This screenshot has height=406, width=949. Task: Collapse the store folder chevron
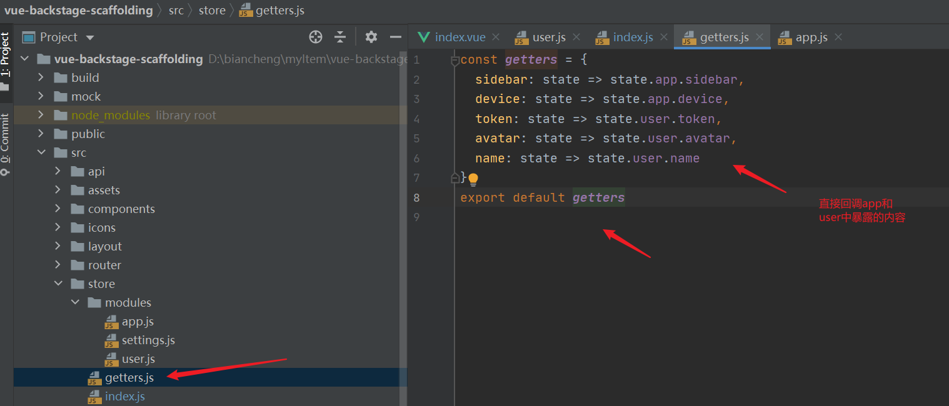tap(58, 284)
